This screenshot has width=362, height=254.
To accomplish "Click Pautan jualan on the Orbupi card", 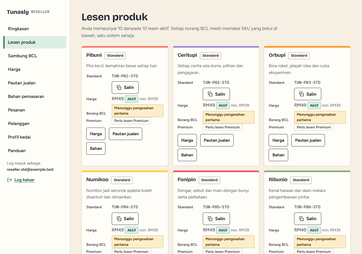I will [308, 140].
